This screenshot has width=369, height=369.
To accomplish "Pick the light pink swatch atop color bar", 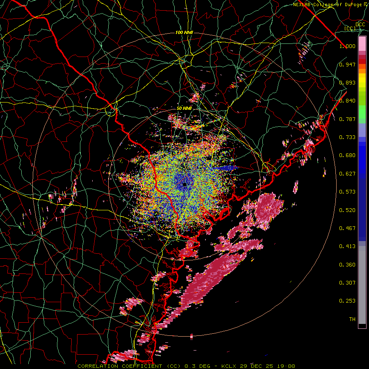I will 362,43.
